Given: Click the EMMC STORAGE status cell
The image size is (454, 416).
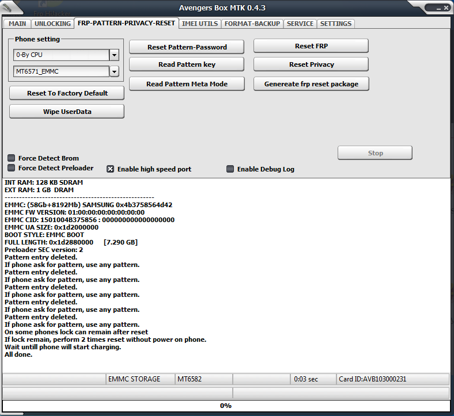Looking at the screenshot, I should [141, 379].
